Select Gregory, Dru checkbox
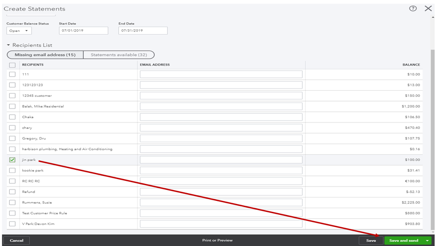The height and width of the screenshot is (246, 437). click(12, 138)
